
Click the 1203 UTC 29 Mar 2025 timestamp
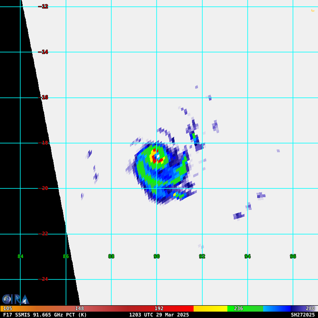[x=159, y=315]
